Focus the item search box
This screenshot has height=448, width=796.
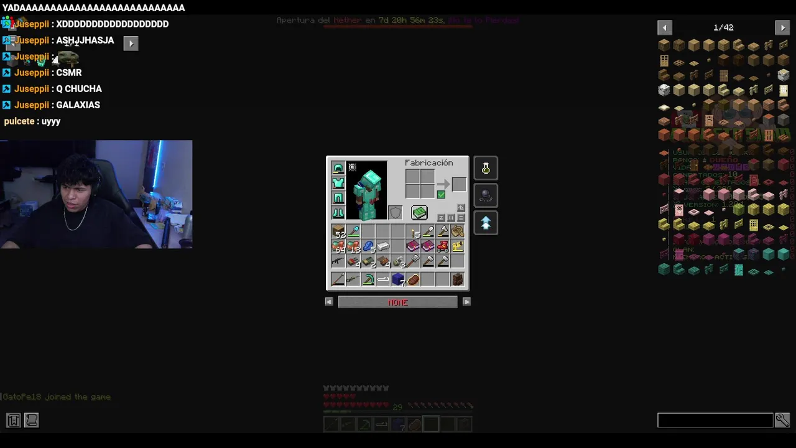715,421
